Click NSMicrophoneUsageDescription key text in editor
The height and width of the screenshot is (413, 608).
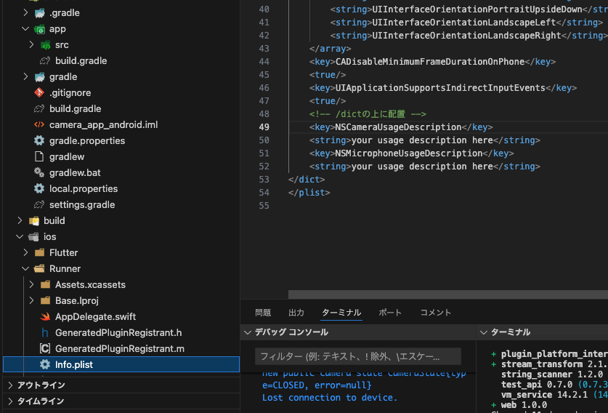(409, 153)
